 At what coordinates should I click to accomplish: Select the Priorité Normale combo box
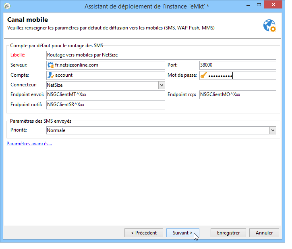pyautogui.click(x=161, y=130)
